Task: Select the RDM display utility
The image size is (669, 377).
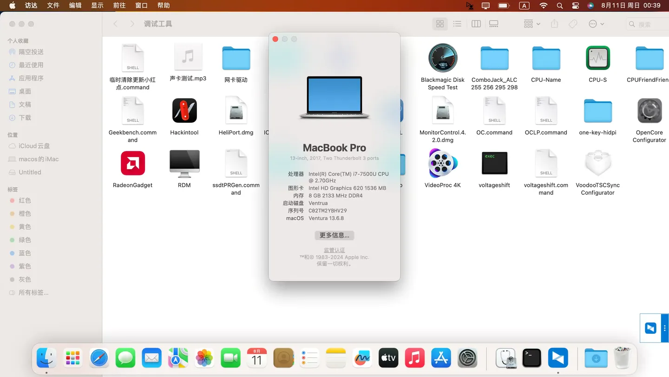Action: 184,163
